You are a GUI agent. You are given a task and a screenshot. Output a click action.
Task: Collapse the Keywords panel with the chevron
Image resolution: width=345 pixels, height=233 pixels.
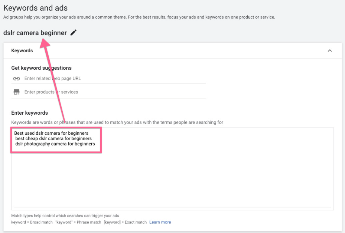coord(329,51)
